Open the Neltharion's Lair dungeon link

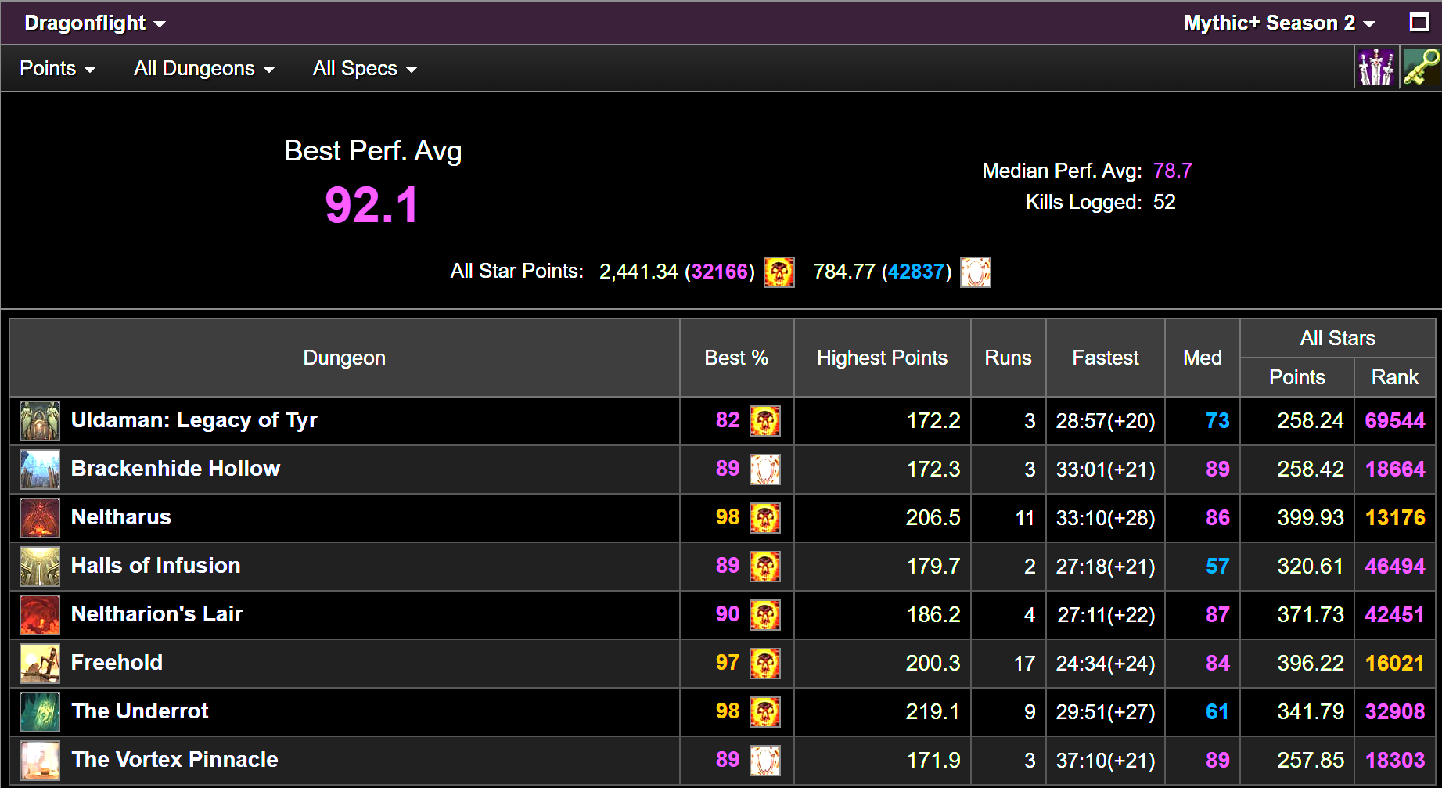point(156,613)
